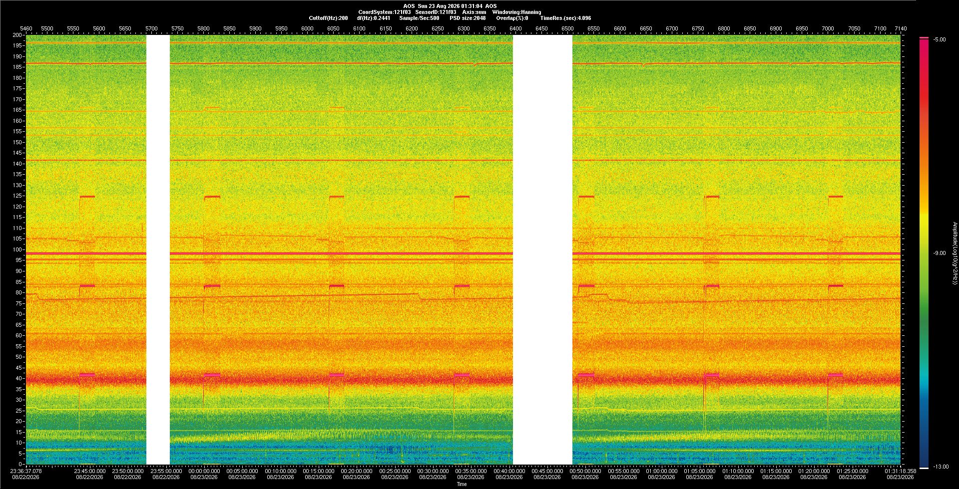This screenshot has width=959, height=489.
Task: Select the TimeRes.(sec):4.096 header value
Action: pos(565,18)
